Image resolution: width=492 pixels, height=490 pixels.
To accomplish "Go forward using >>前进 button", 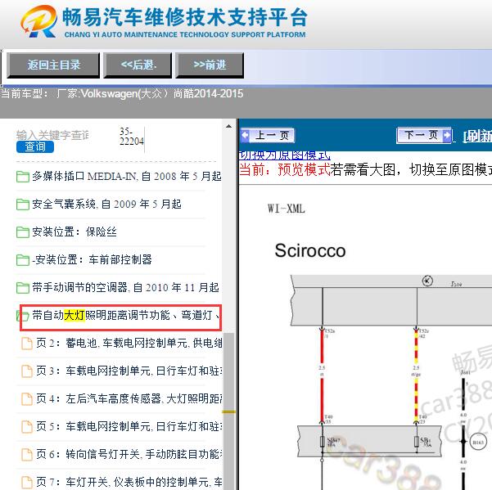I will tap(210, 65).
